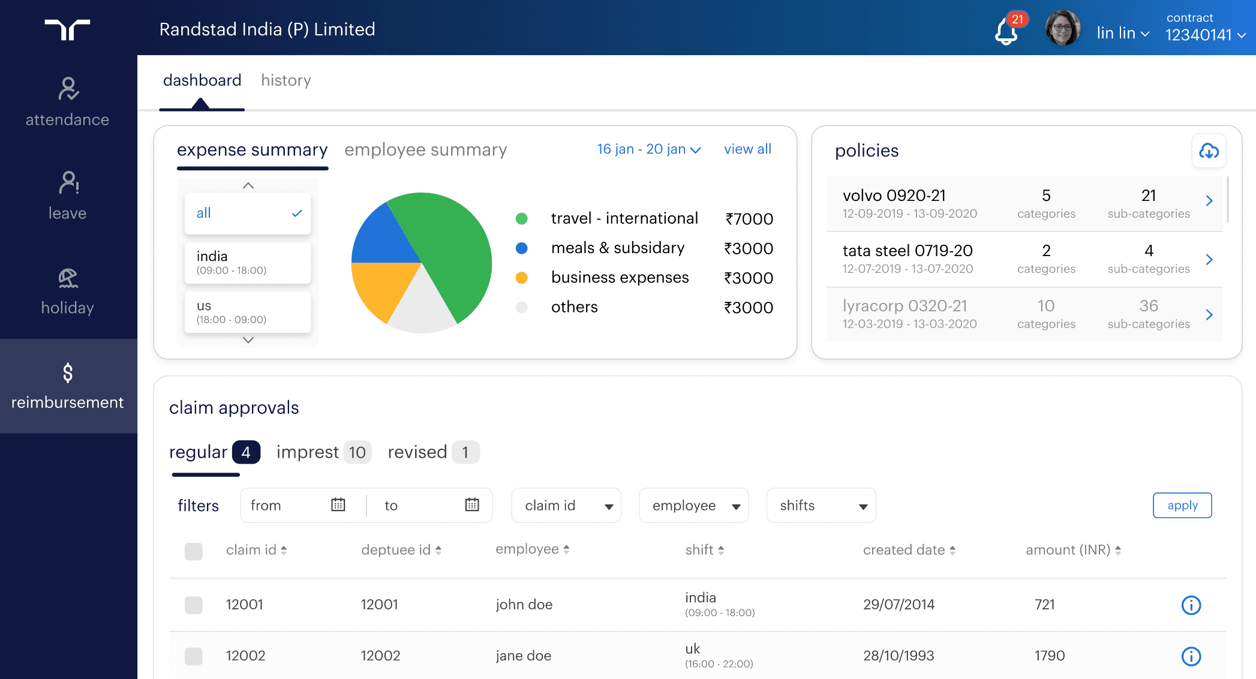Click the amount 721 cell
The height and width of the screenshot is (679, 1256).
click(1045, 605)
